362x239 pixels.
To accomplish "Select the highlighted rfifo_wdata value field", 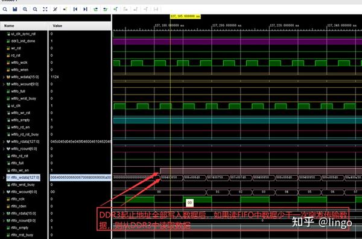I will pos(80,178).
